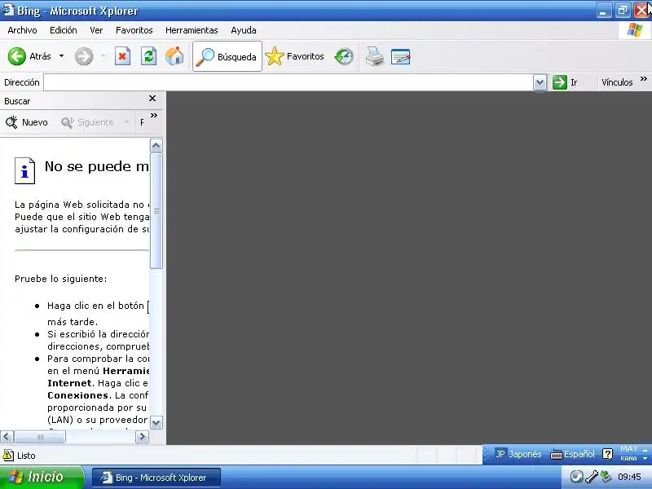Refresh the page with the green arrows icon
The width and height of the screenshot is (652, 489).
148,56
